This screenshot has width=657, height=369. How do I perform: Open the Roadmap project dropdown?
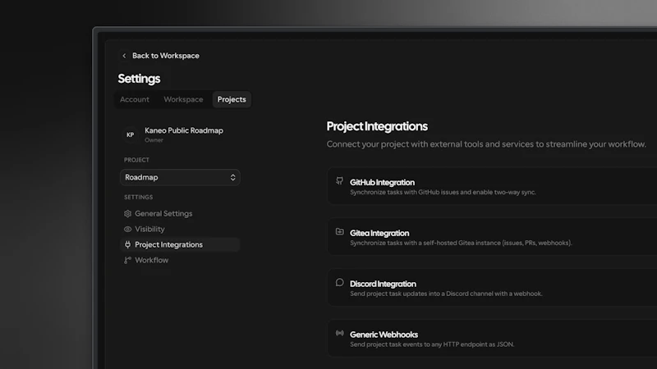[180, 177]
